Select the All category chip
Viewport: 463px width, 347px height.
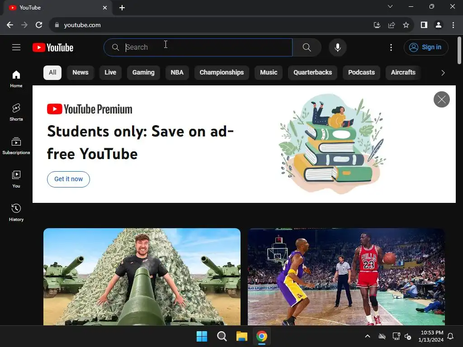point(52,73)
